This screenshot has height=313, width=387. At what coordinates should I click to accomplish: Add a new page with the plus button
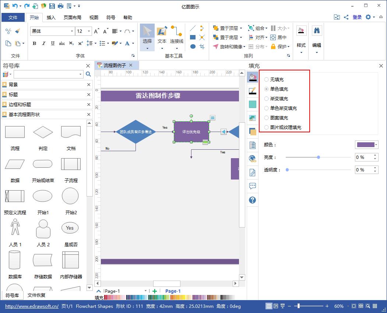[154, 291]
